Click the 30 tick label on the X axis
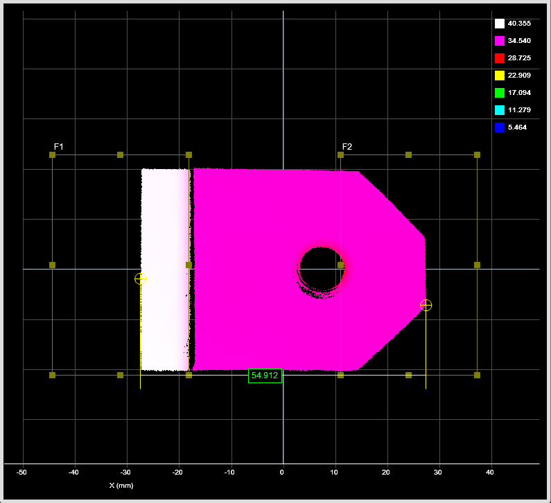 coord(438,473)
